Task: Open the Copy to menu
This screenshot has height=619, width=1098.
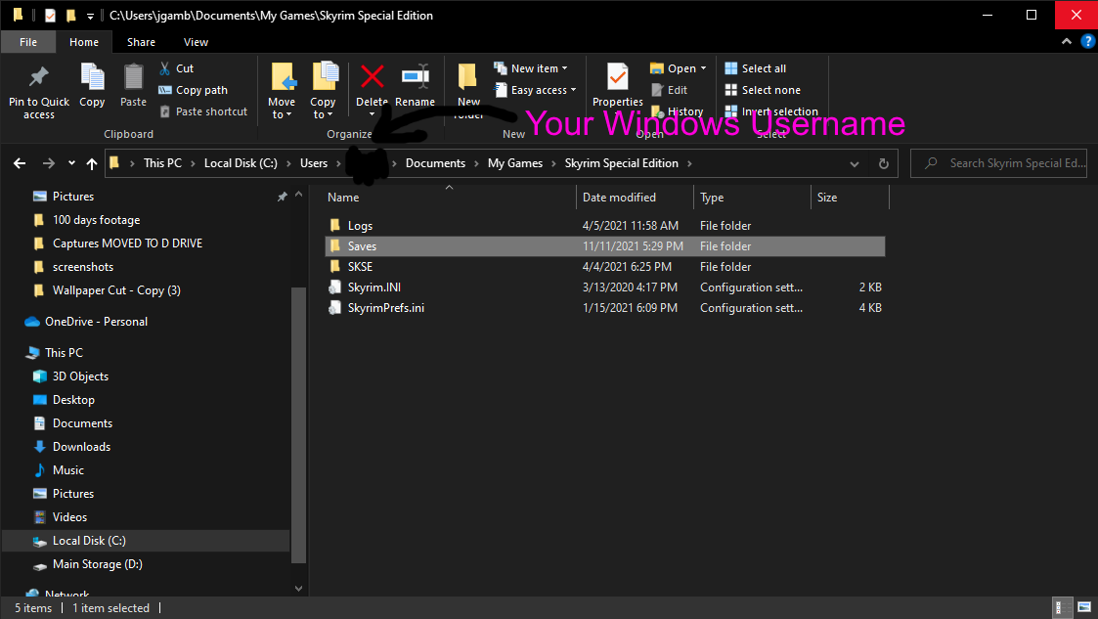Action: click(x=323, y=91)
